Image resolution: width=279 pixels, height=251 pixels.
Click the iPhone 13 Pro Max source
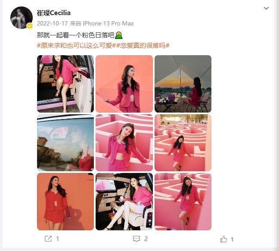click(108, 23)
